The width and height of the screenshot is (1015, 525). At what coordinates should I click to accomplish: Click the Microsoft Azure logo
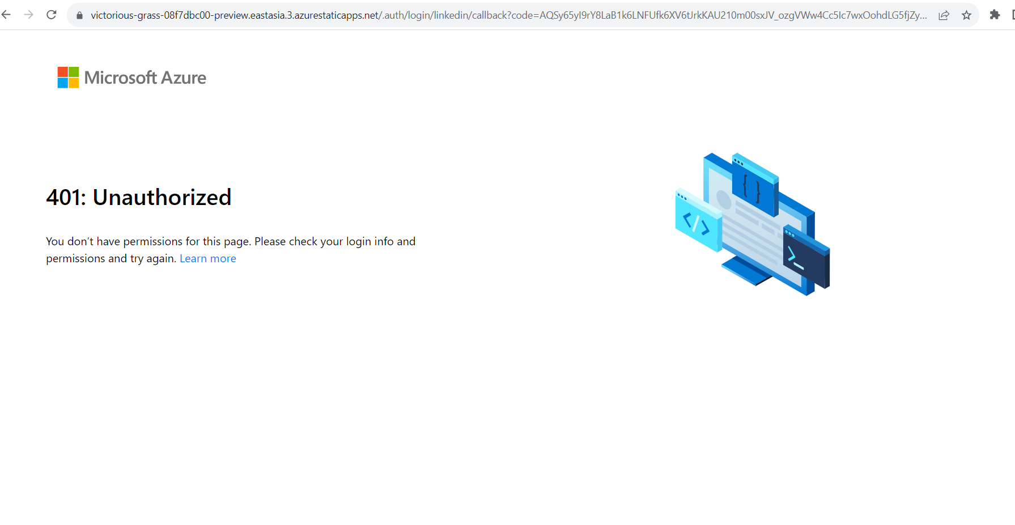coord(131,78)
